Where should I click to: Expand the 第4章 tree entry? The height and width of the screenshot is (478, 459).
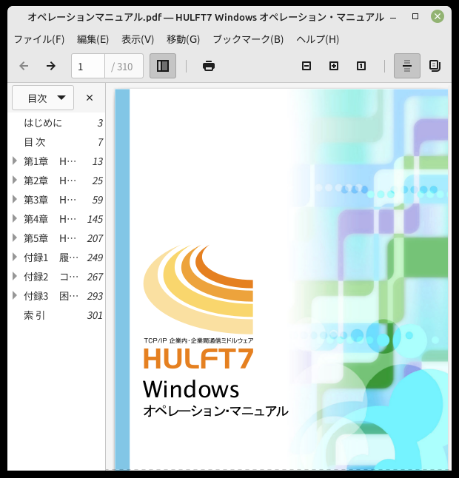click(x=14, y=218)
